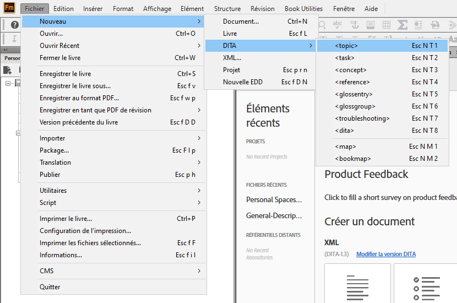Select <topic> from the DITA submenu
The width and height of the screenshot is (457, 303).
346,46
